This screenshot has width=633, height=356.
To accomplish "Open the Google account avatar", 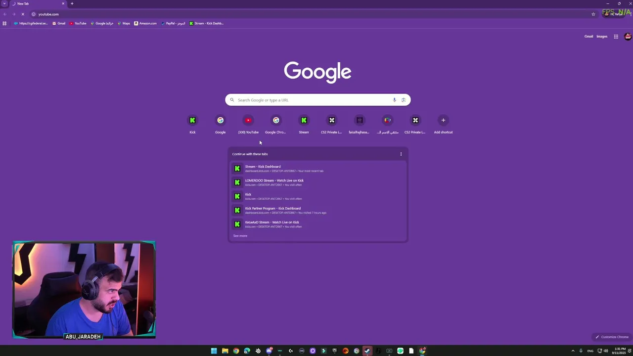I will 628,37.
